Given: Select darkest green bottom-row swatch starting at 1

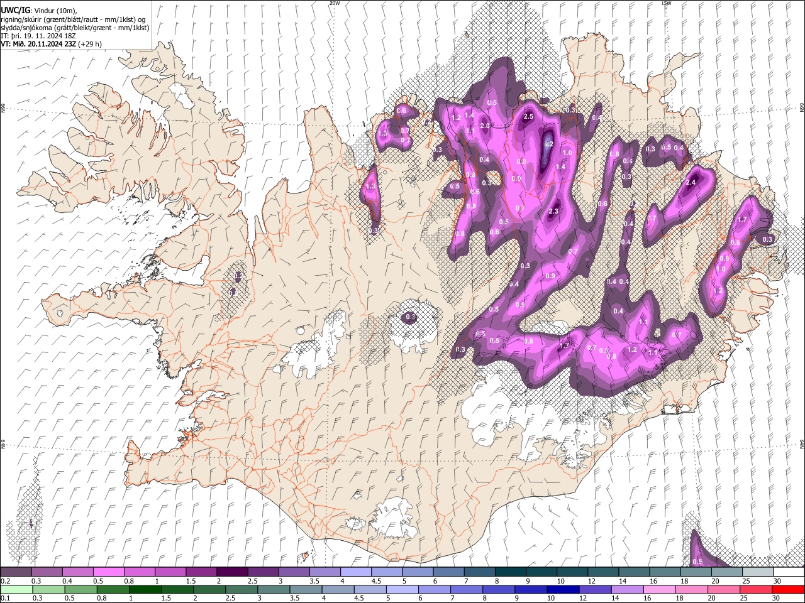Looking at the screenshot, I should click(145, 589).
